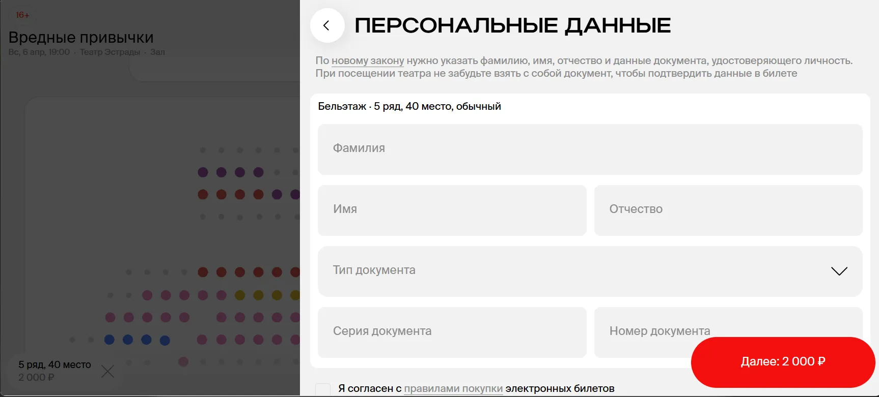Click the Далее: 2 000 ₽ button
This screenshot has width=879, height=397.
point(783,362)
